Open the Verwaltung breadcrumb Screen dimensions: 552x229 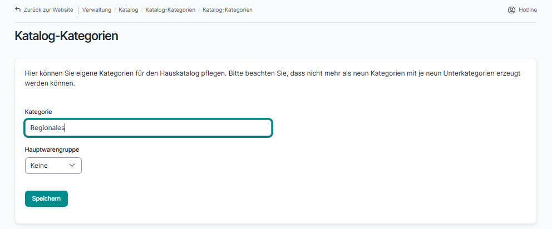(x=96, y=10)
